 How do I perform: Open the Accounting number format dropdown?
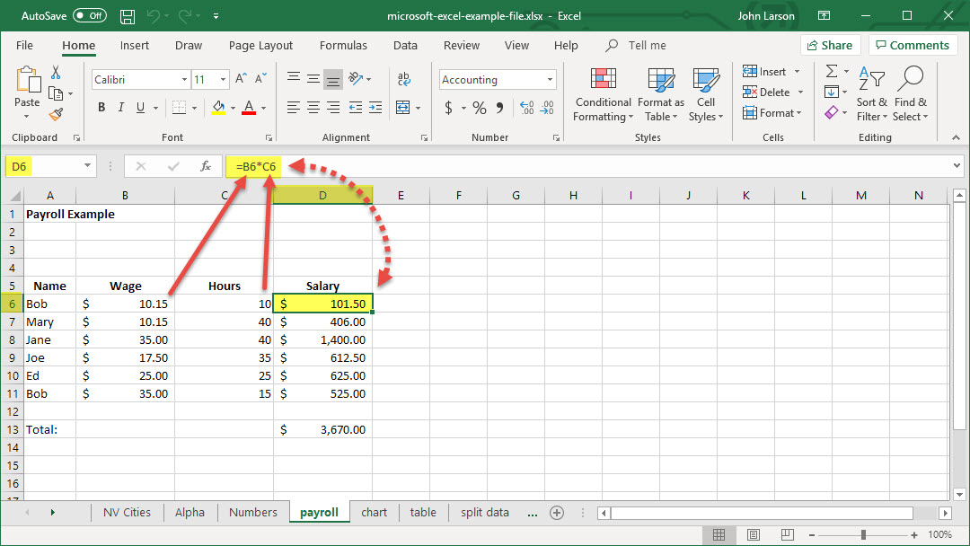550,80
